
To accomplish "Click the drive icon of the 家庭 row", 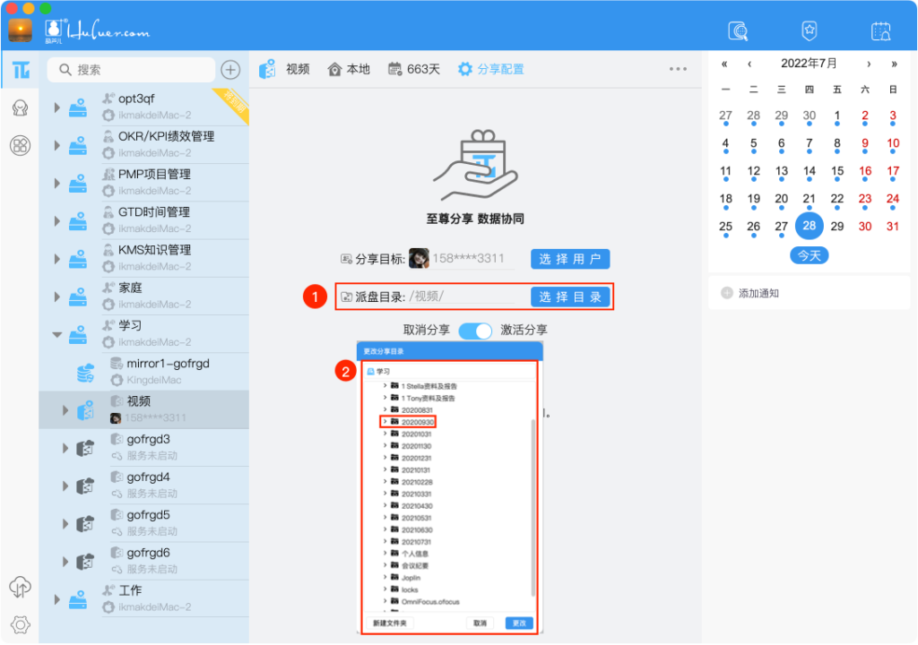I will pyautogui.click(x=78, y=297).
